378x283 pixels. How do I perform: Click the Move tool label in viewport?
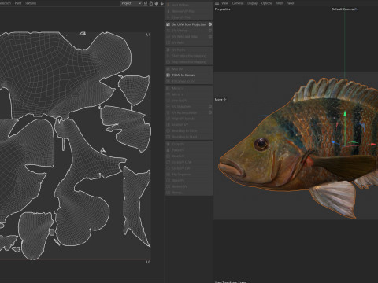220,100
